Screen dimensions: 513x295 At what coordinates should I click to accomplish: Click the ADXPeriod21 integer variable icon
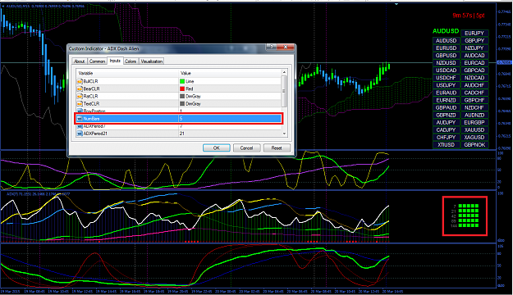pos(80,134)
